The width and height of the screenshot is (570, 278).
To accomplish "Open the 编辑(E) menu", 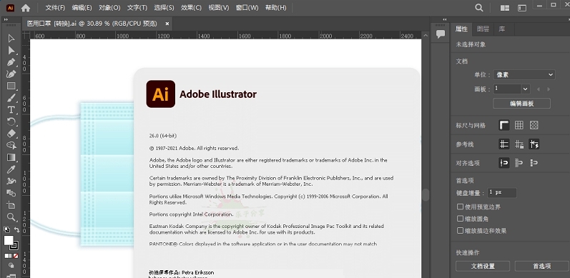I will (82, 8).
